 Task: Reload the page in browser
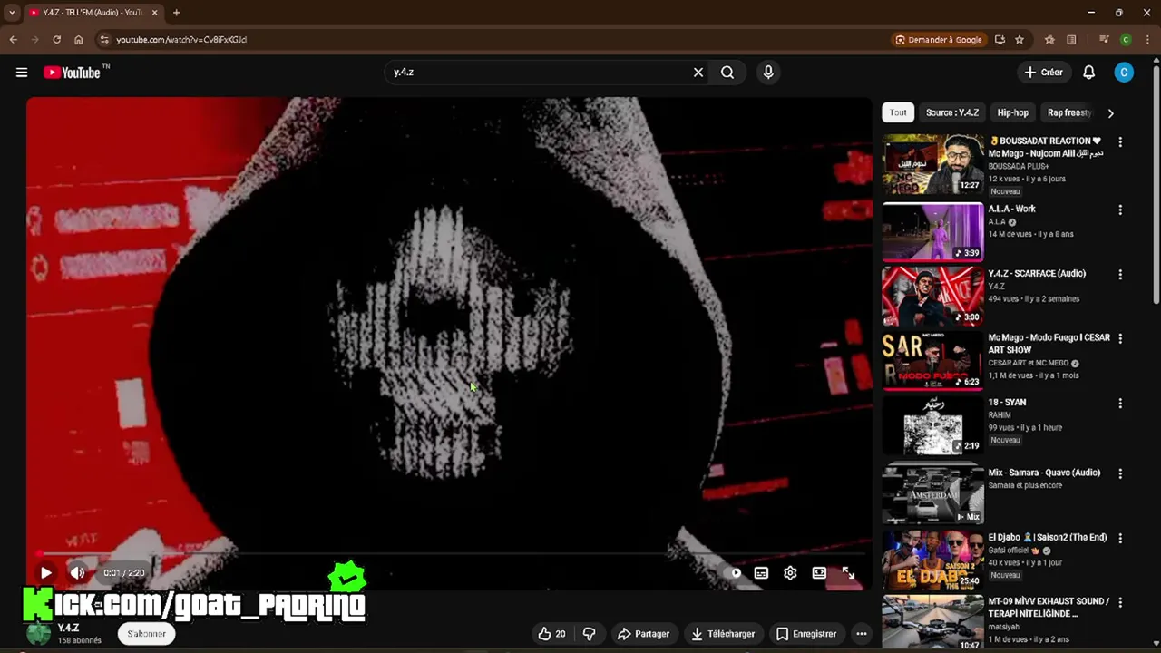point(56,40)
